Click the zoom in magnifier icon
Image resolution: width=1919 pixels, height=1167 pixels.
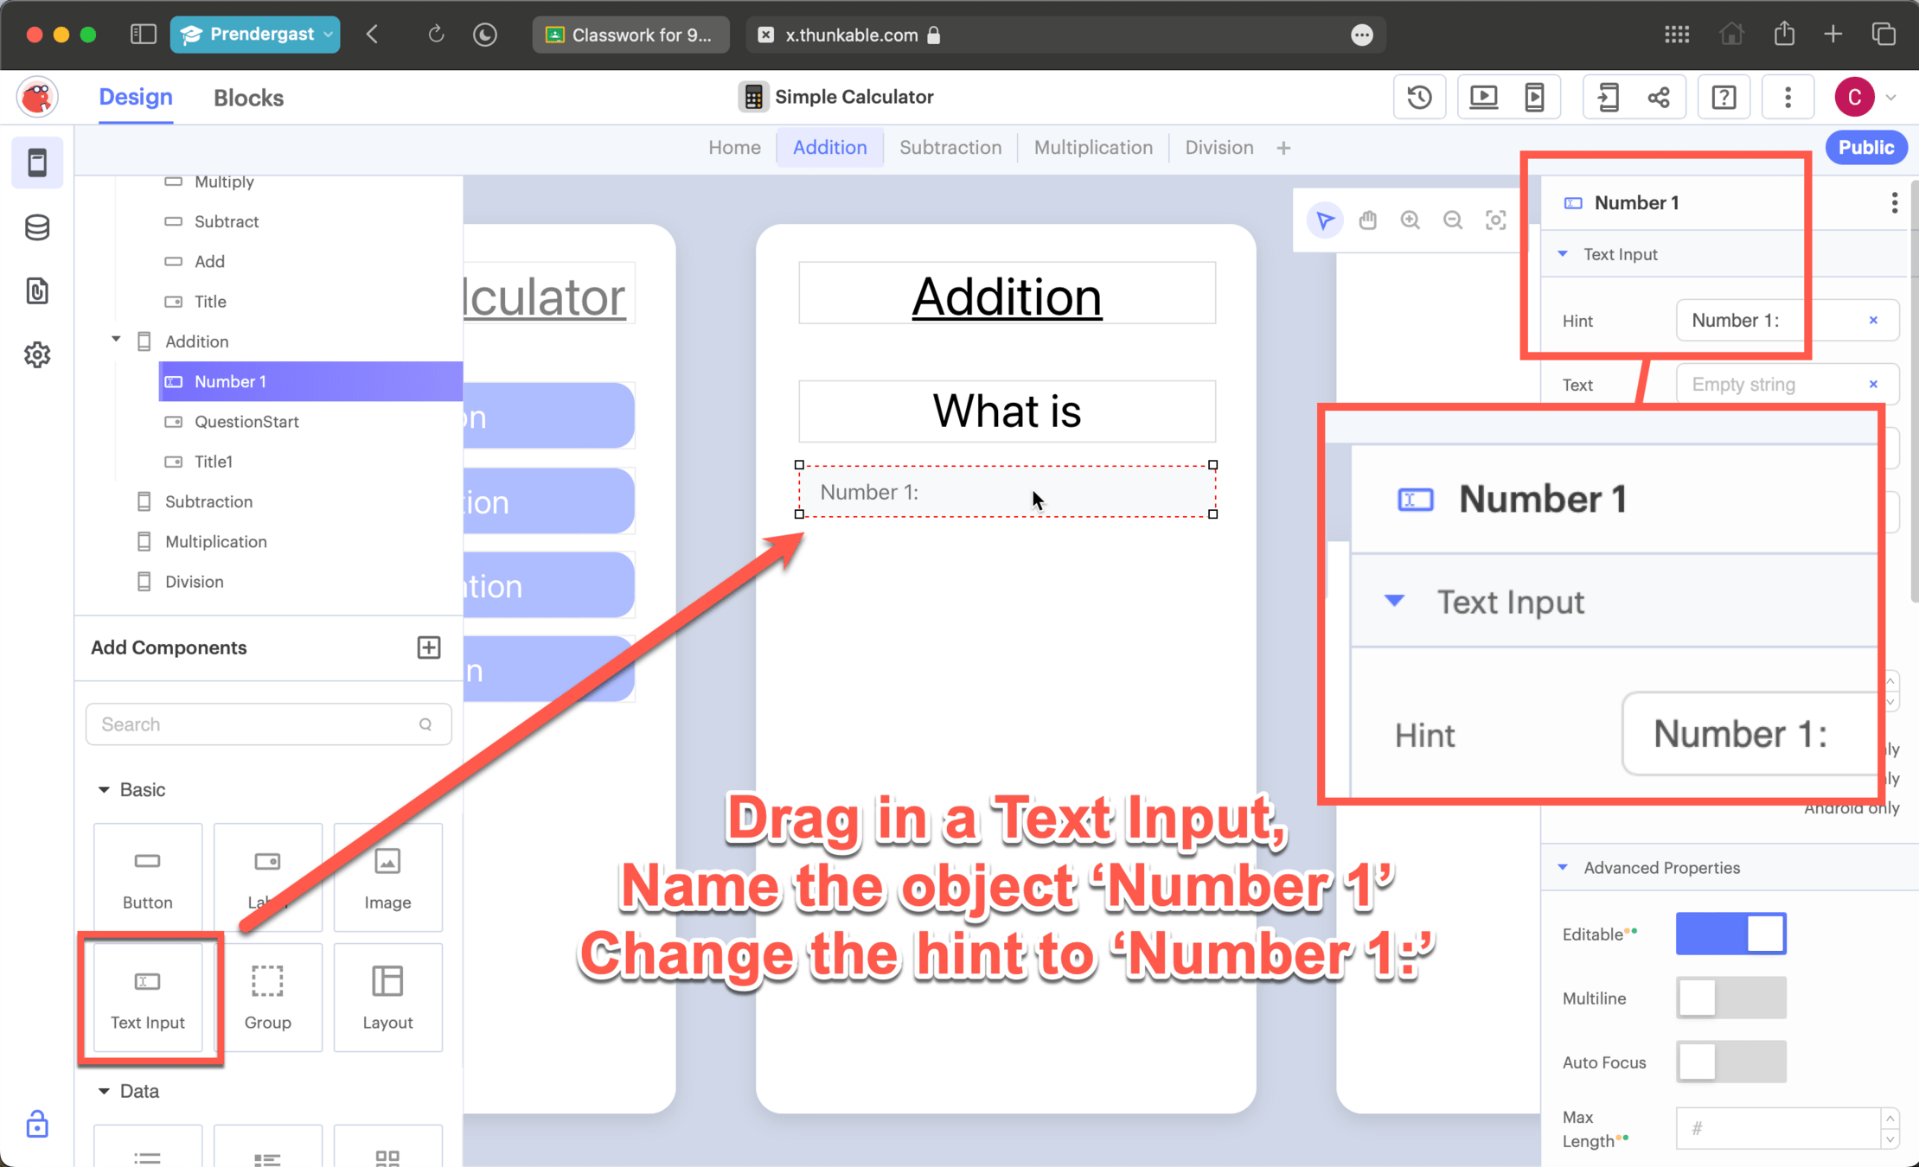[1410, 220]
